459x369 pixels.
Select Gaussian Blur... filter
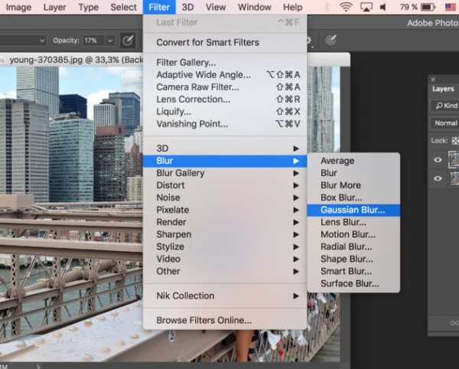353,210
